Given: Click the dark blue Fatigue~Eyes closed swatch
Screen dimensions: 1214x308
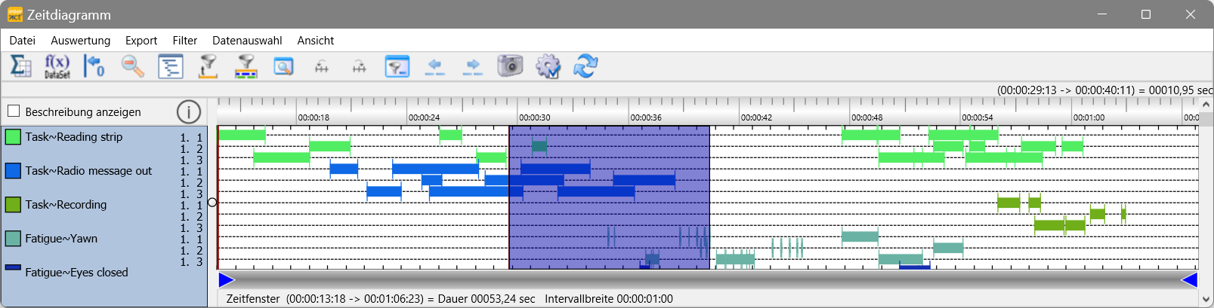Looking at the screenshot, I should [13, 267].
